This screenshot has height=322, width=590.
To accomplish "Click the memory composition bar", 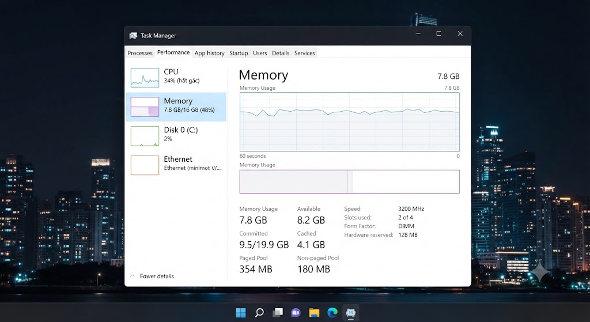I will [x=350, y=181].
